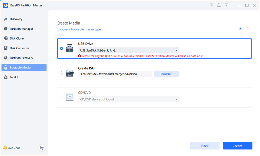
Task: Click the EaseUS Partition Master logo icon
Action: (6, 5)
